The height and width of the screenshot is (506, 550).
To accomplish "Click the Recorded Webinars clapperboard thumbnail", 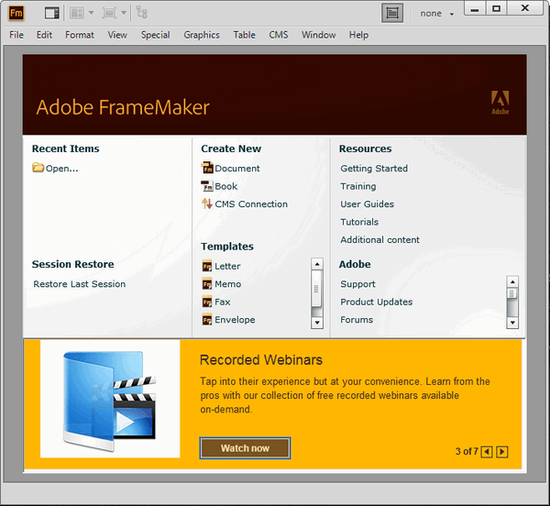I will (x=110, y=399).
